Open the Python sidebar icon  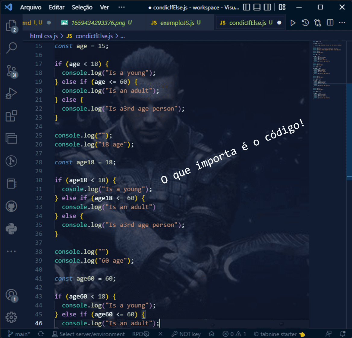11,229
